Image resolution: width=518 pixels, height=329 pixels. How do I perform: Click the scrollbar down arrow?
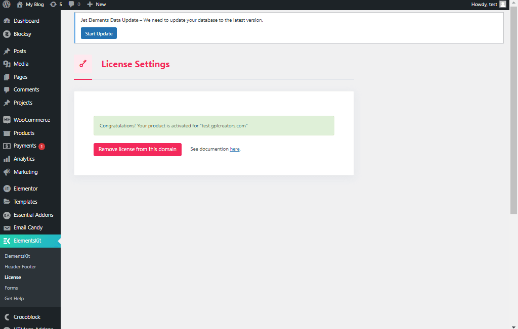click(513, 326)
